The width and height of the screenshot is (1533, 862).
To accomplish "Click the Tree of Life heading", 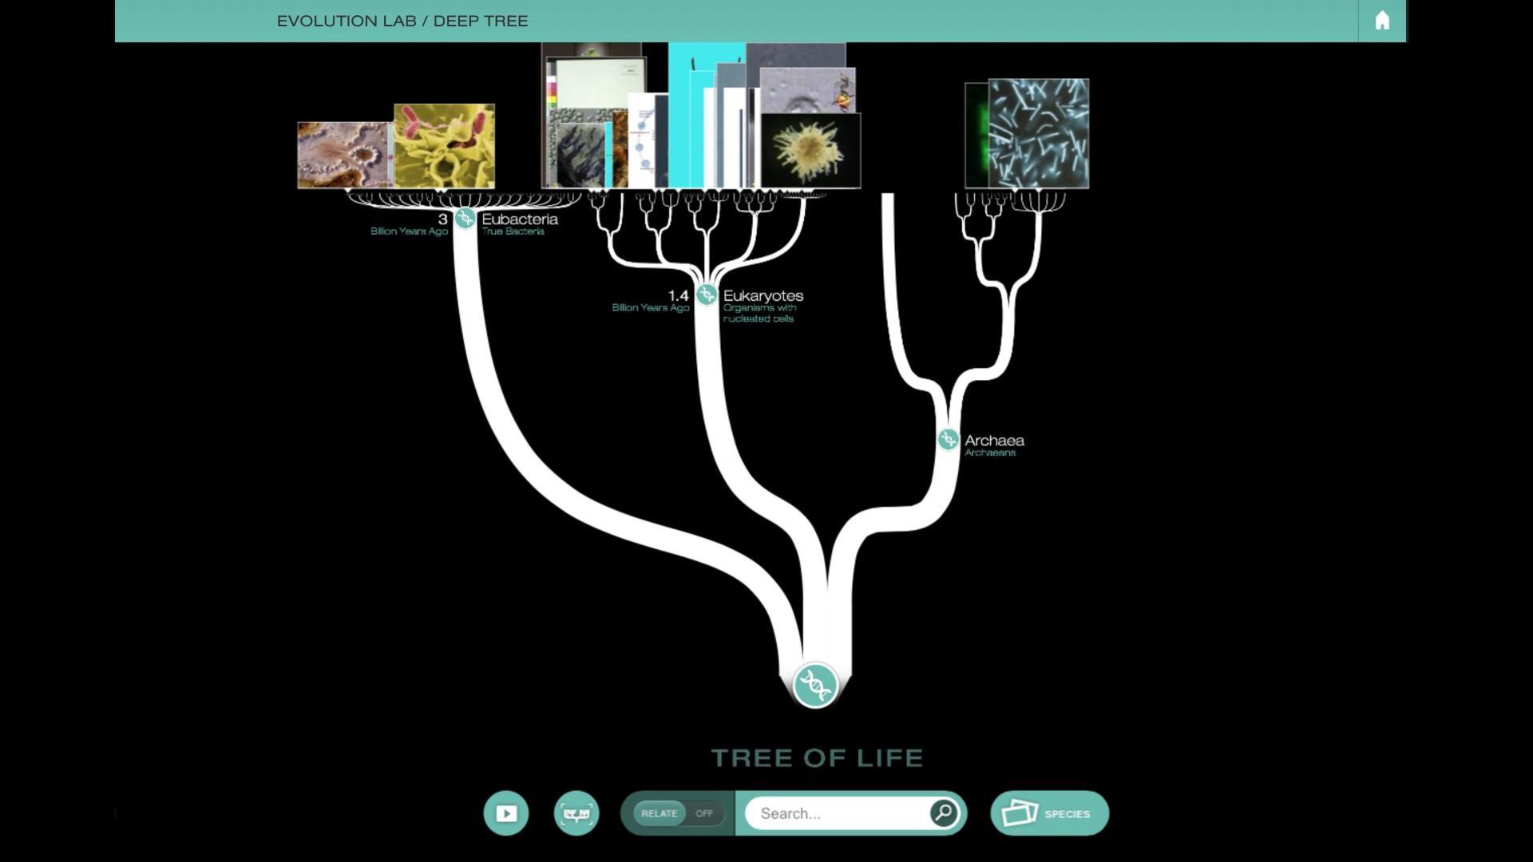I will point(817,757).
